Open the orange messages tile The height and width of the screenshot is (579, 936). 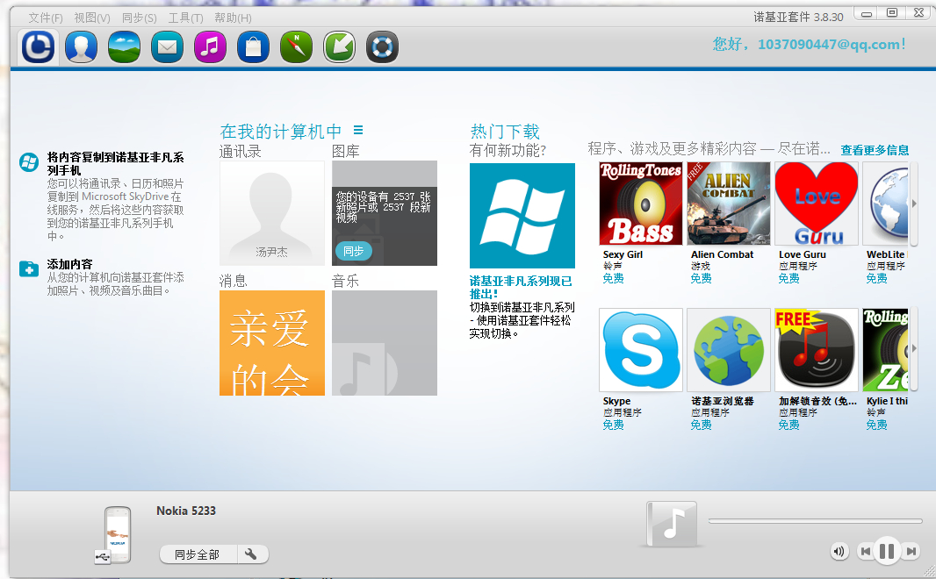click(272, 343)
